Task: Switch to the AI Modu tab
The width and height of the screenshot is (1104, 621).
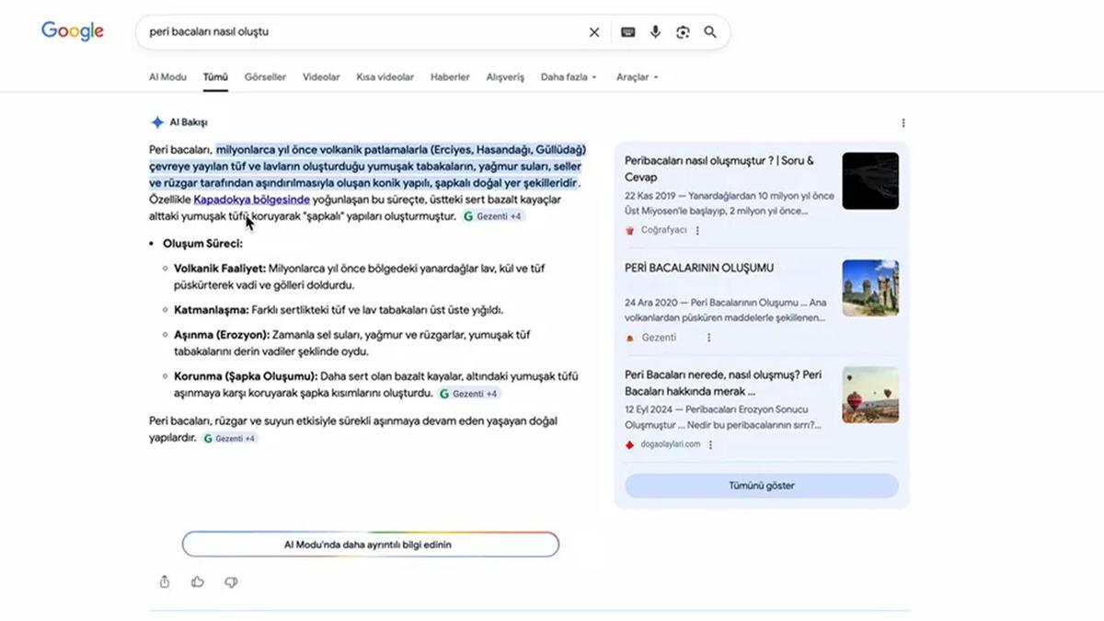Action: (x=167, y=77)
